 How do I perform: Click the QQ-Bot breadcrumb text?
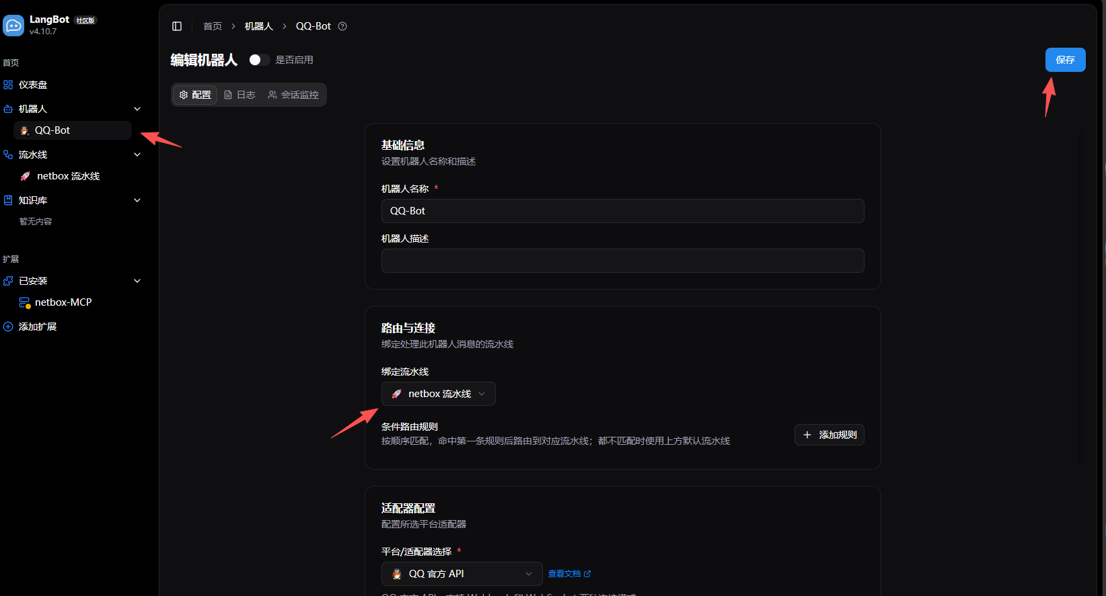(314, 26)
